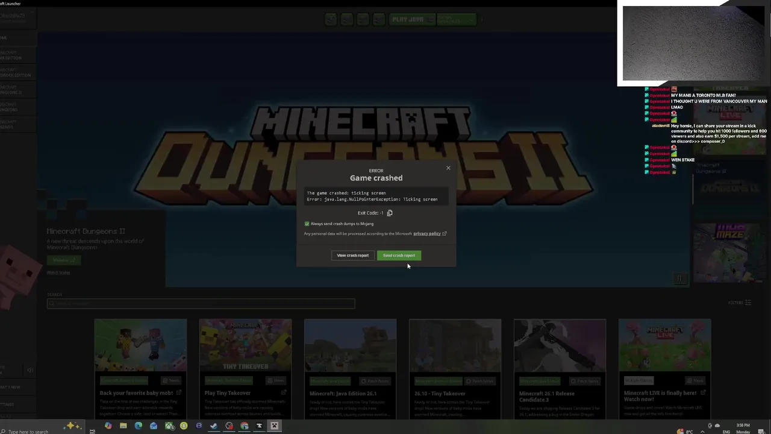Click external-link icon on Play Tiny Takeover card
771x434 pixels.
coord(284,392)
